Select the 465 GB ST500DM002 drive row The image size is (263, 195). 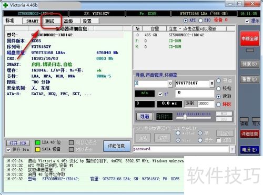tap(184, 35)
